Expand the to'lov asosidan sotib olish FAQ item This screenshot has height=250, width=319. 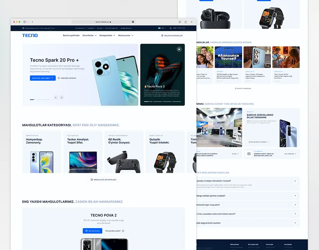295,214
